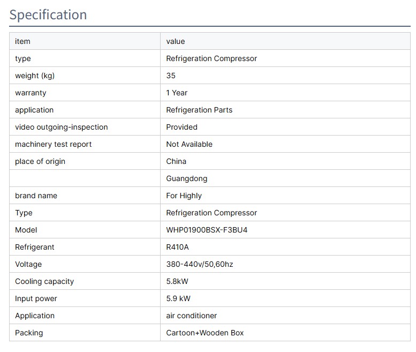Click the 1 Year warranty value
Screen dimensions: 416x352
(x=177, y=93)
